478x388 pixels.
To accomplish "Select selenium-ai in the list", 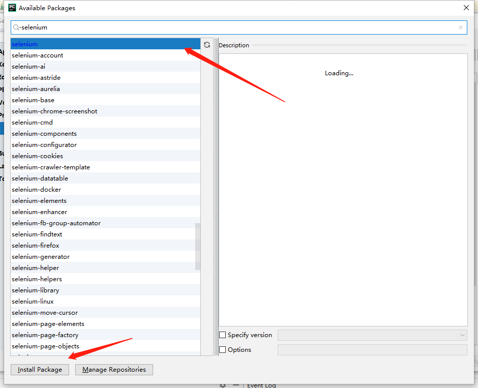I will tap(105, 67).
